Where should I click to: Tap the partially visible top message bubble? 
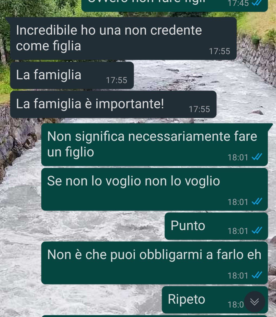click(175, 5)
